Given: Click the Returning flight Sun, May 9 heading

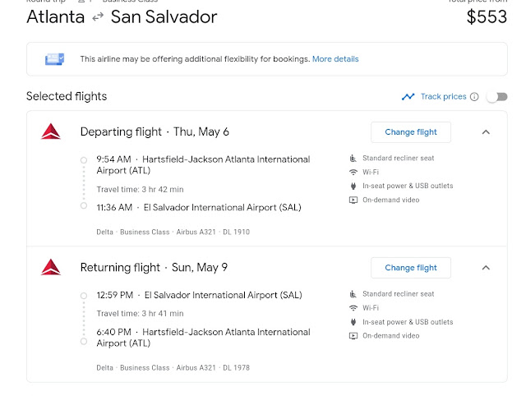Looking at the screenshot, I should [x=154, y=267].
